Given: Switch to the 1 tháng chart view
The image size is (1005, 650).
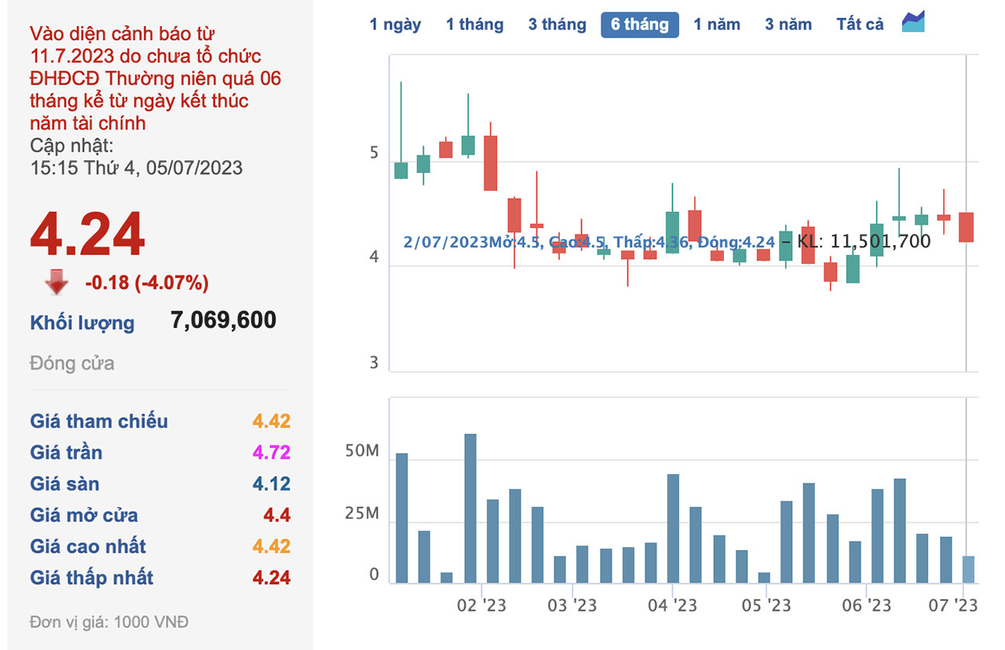Looking at the screenshot, I should (x=474, y=24).
